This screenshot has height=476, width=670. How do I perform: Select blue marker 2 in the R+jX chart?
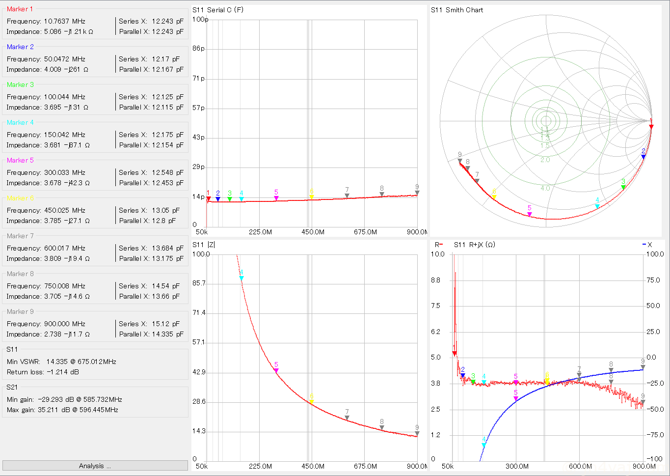tap(463, 375)
